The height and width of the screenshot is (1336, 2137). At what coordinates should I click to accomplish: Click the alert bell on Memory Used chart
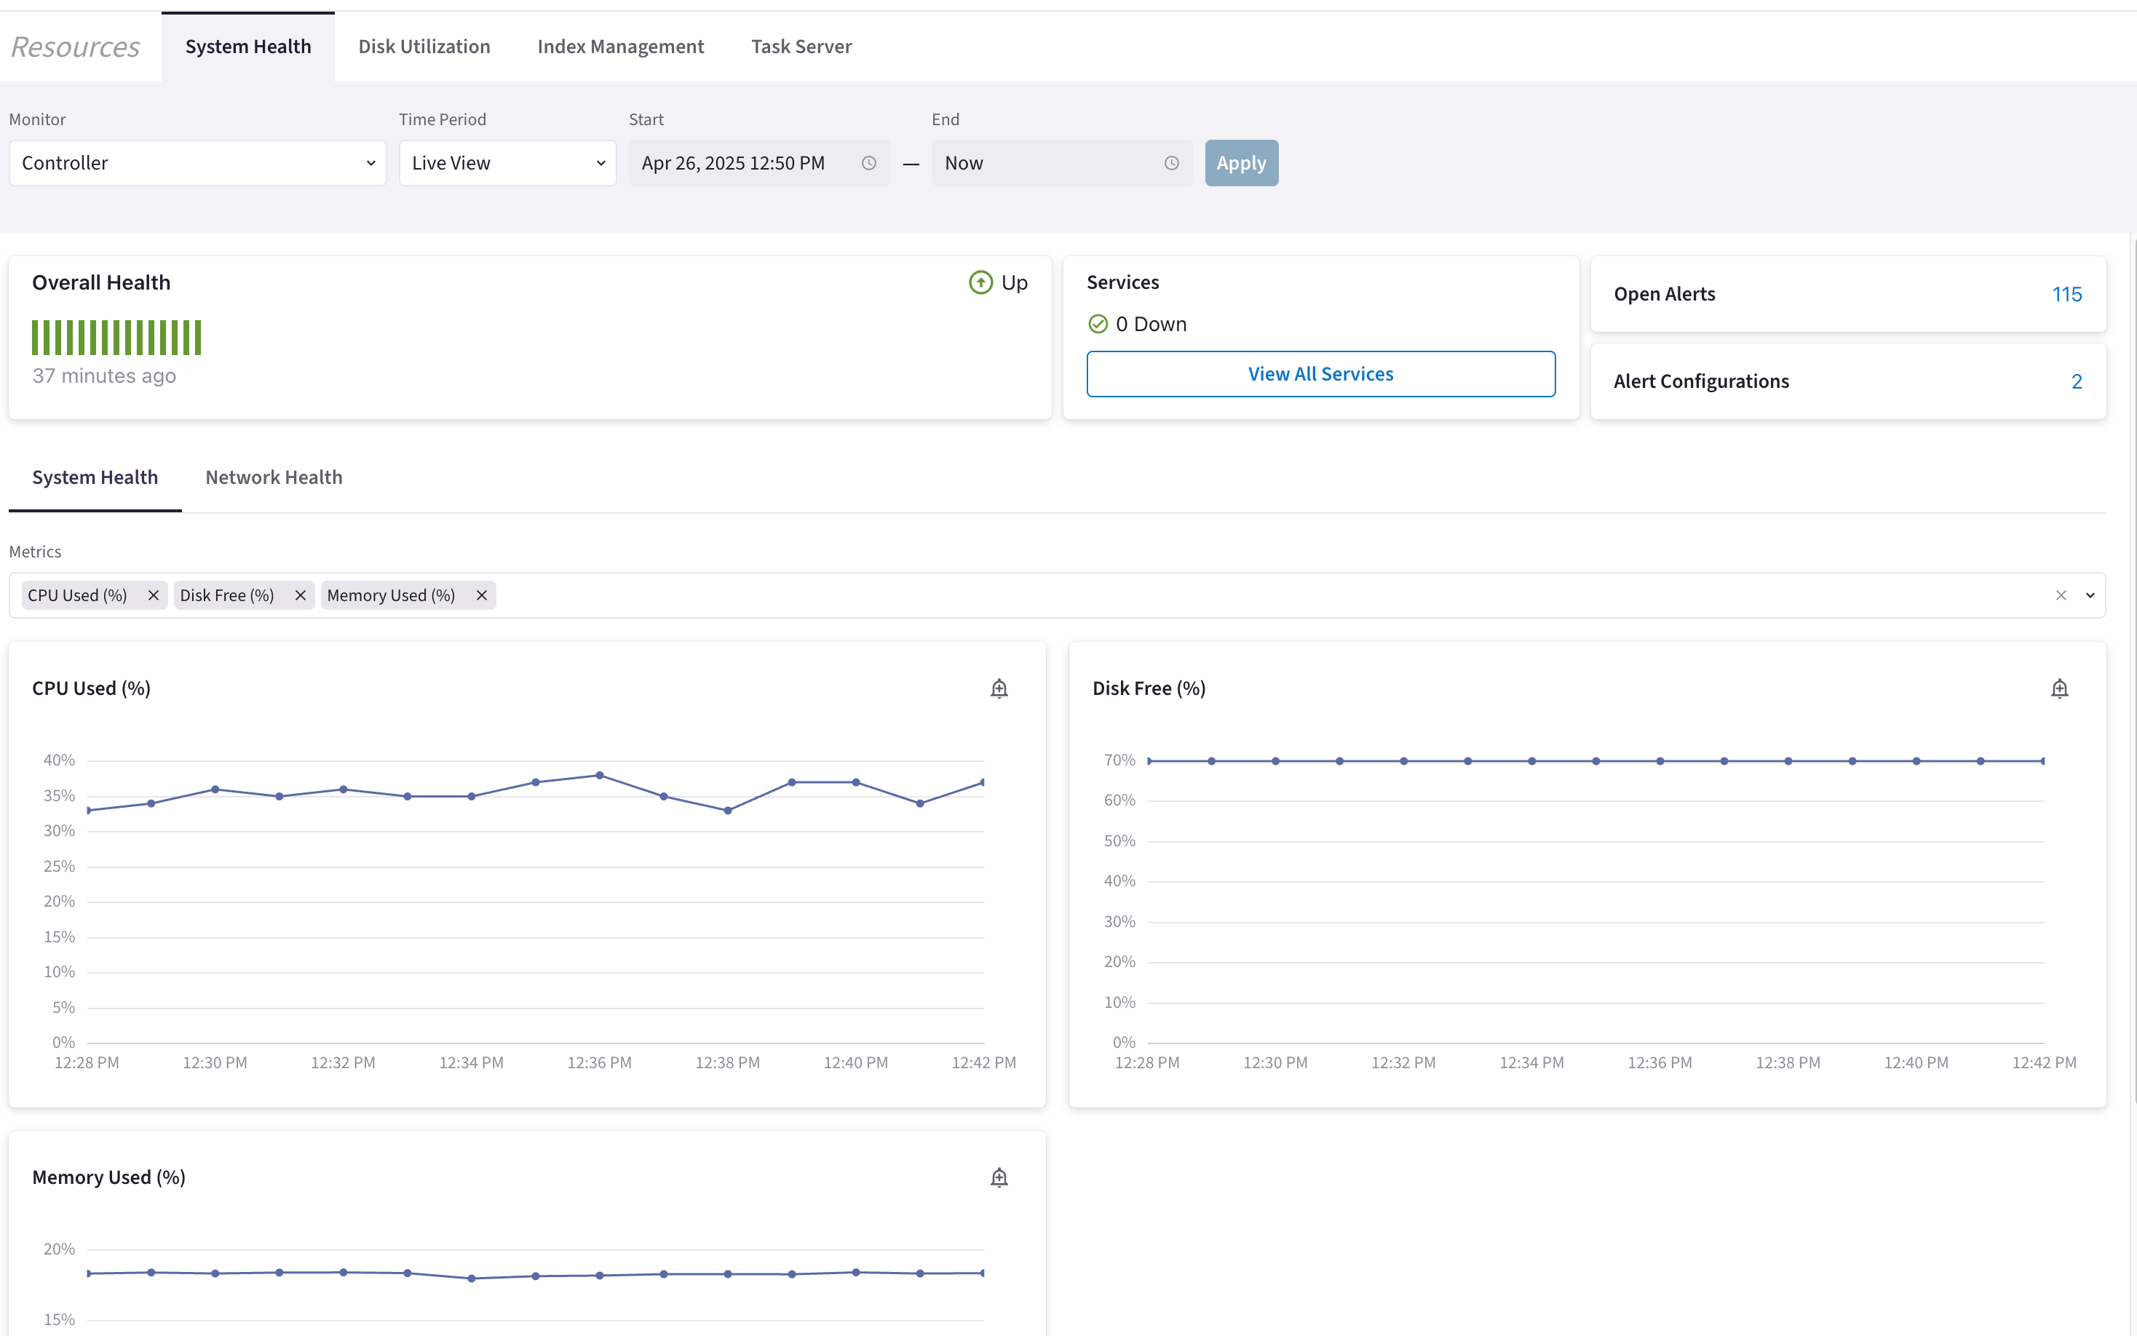[999, 1177]
